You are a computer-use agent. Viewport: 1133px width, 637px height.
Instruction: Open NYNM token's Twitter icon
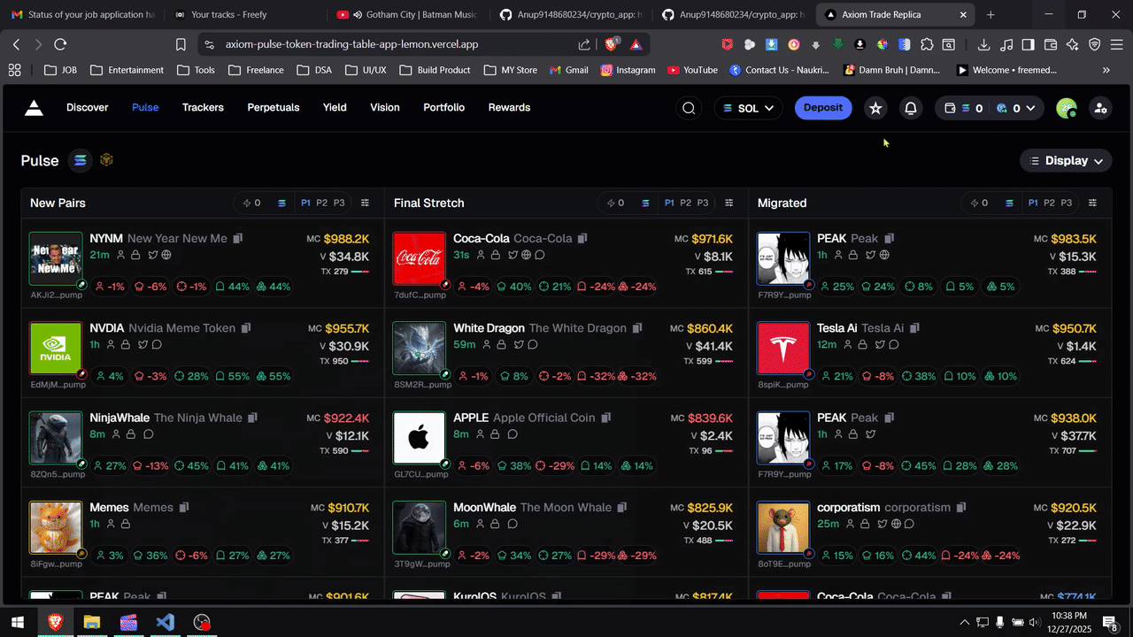click(x=153, y=255)
